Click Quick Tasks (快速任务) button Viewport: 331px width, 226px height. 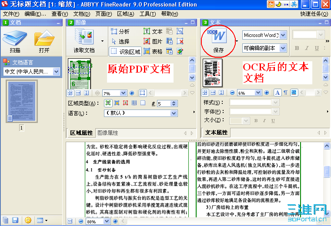click(x=314, y=14)
